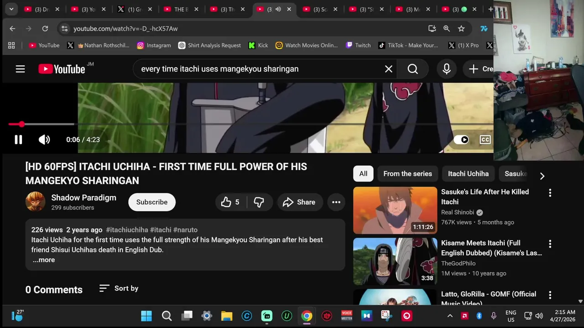
Task: Open the Twitch bookmark
Action: coord(358,45)
